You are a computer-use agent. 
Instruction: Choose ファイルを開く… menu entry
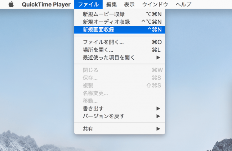(120, 42)
